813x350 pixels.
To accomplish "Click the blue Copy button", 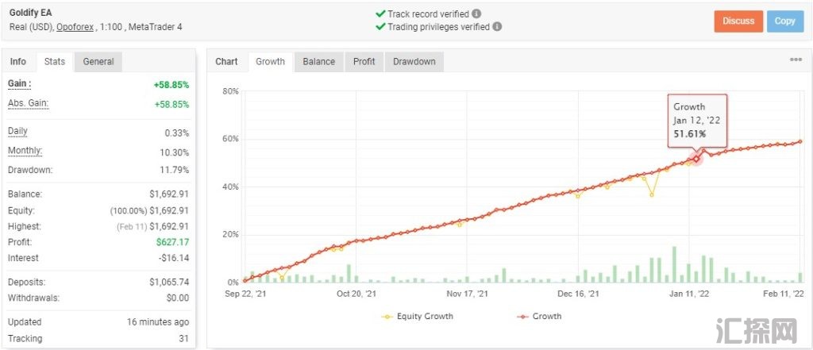I will pyautogui.click(x=784, y=21).
